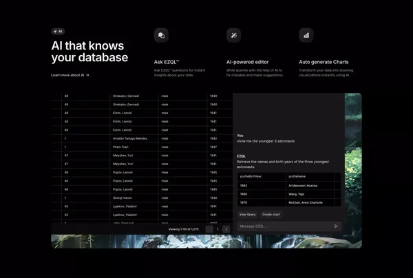Click the message 'show me the youngest 3 astronauts'

point(266,141)
